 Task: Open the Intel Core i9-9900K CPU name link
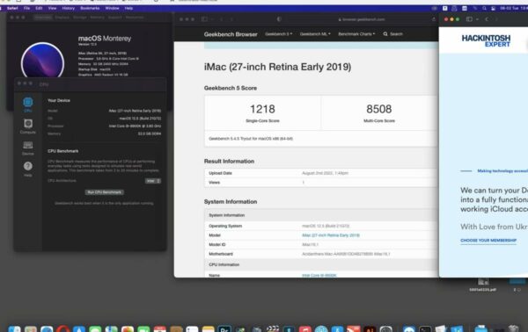[319, 275]
